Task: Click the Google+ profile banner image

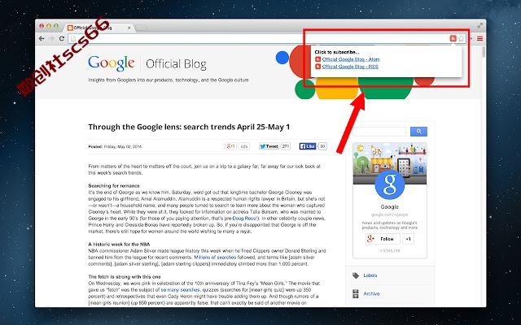Action: tap(390, 163)
